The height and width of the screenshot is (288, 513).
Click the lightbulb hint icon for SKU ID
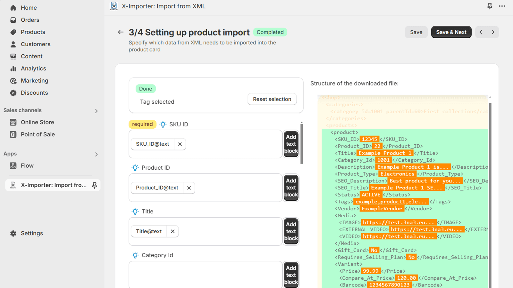pyautogui.click(x=163, y=124)
